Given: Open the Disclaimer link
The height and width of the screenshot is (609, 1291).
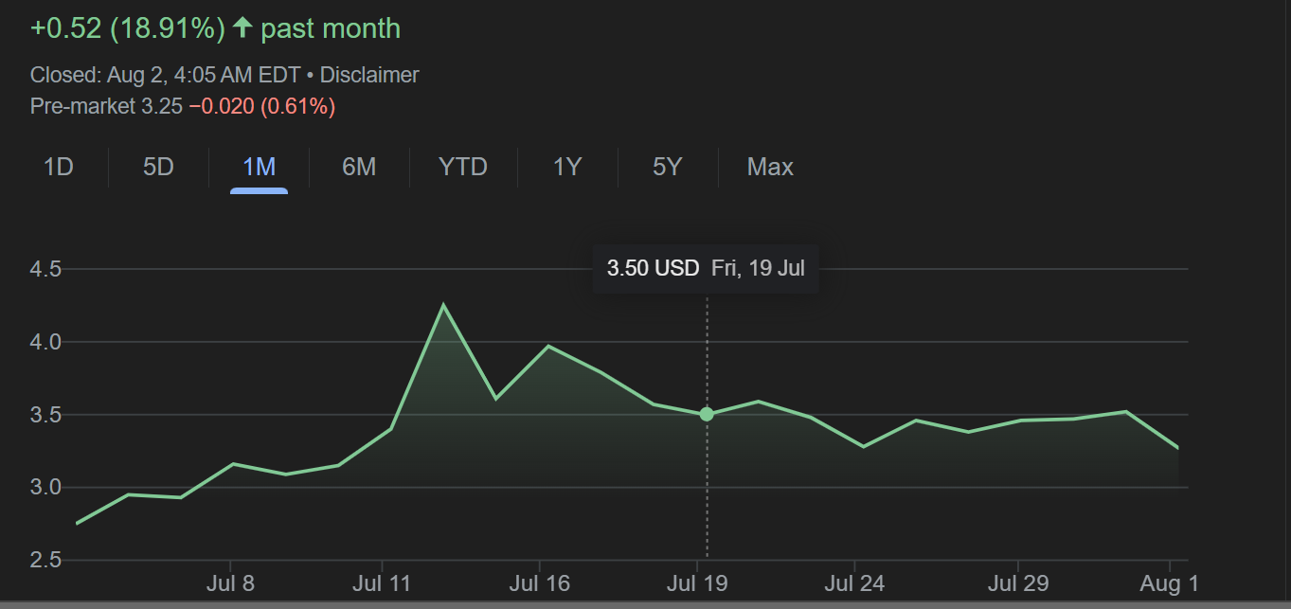Looking at the screenshot, I should click(x=369, y=75).
